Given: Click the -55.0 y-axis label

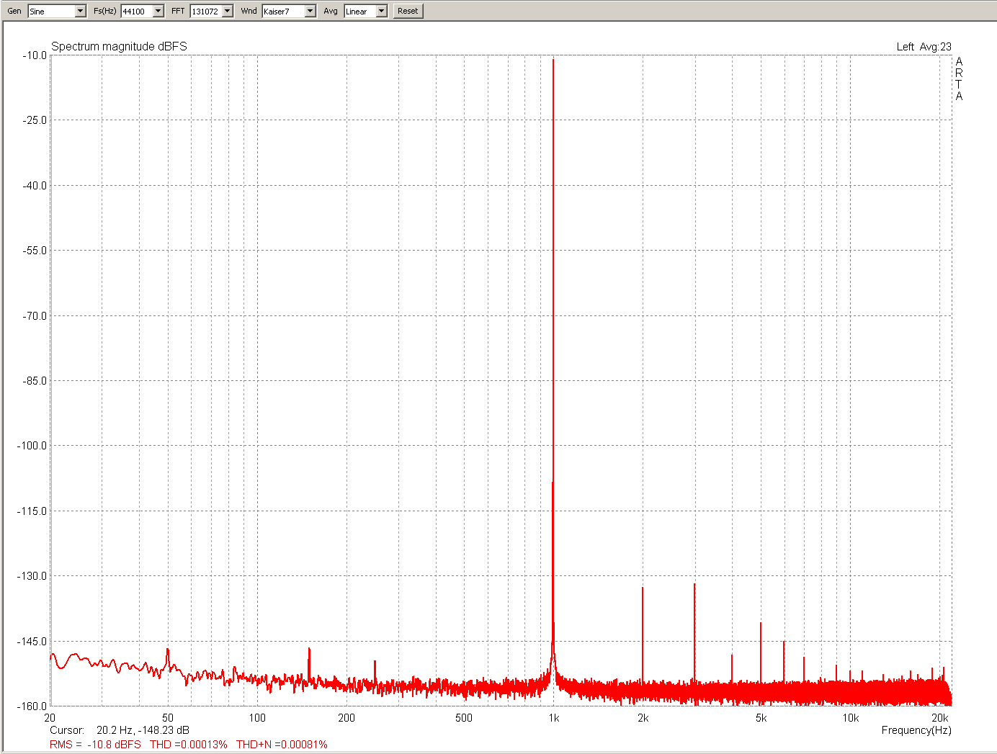Looking at the screenshot, I should 35,251.
